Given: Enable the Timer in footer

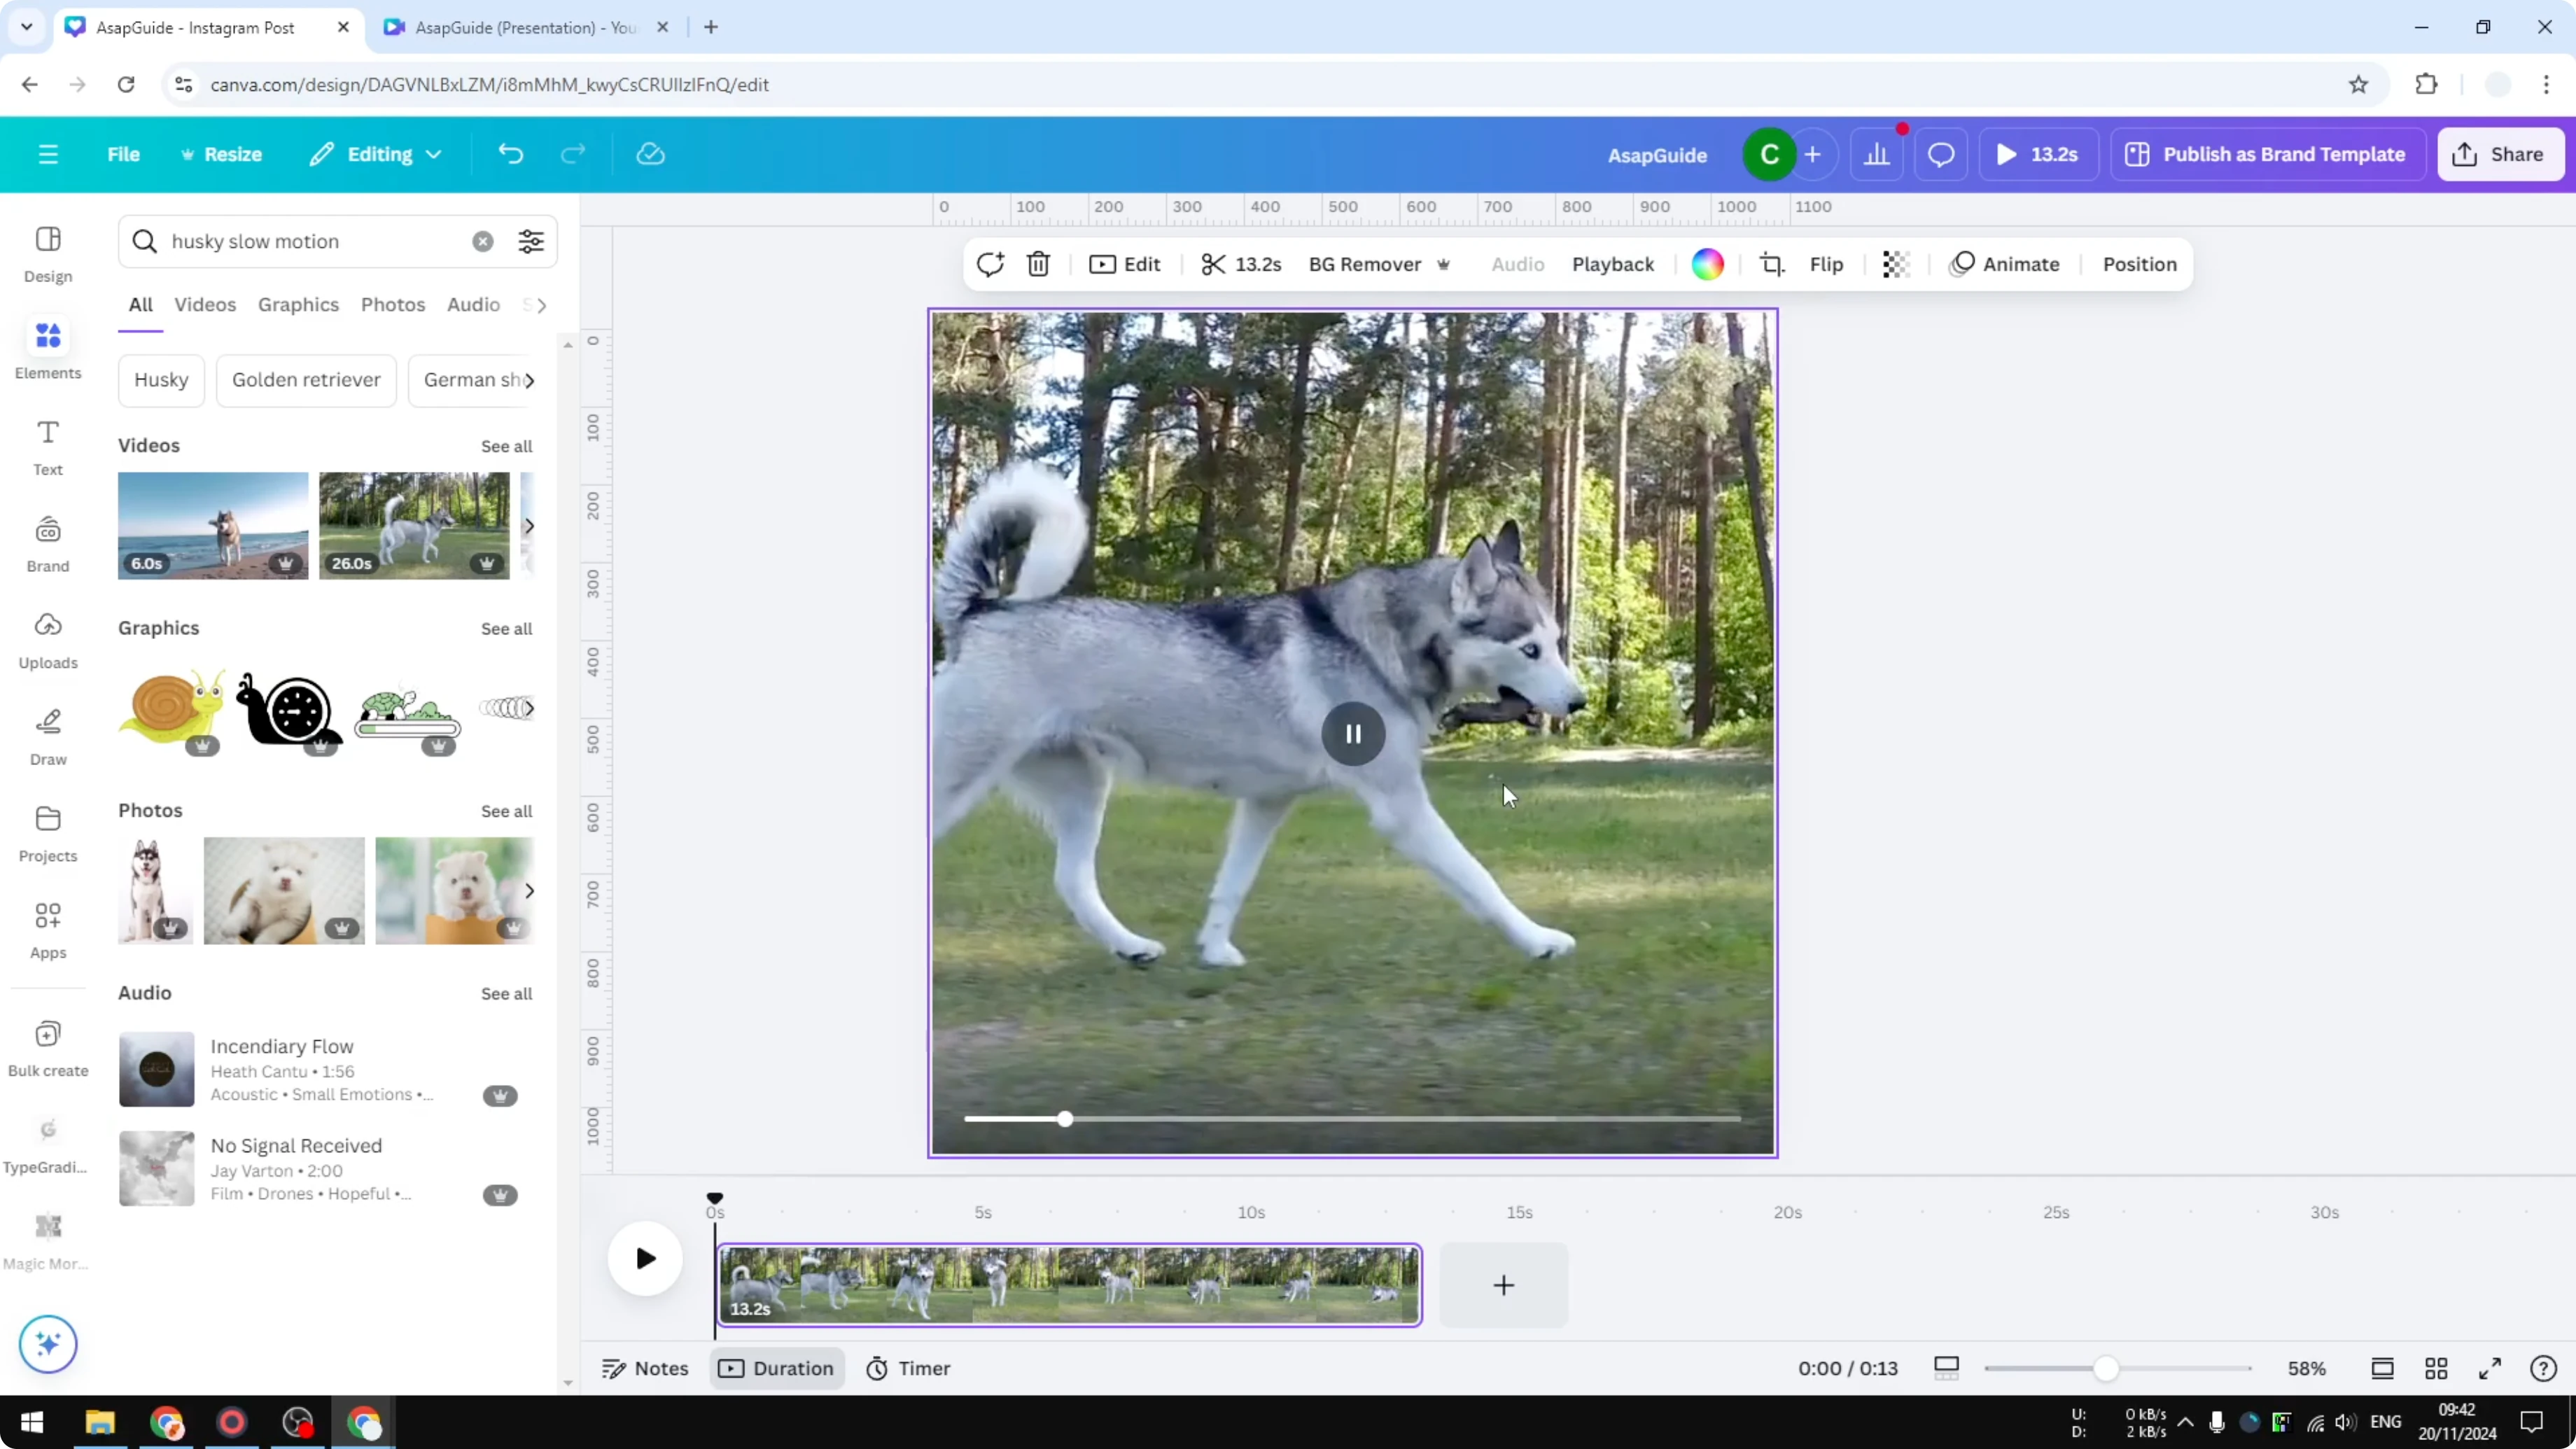Looking at the screenshot, I should point(908,1368).
